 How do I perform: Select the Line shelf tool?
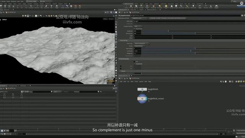click(x=22, y=6)
